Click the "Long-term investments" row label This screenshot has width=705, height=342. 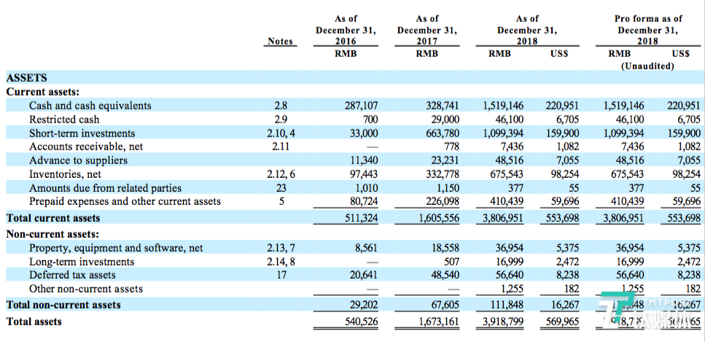[x=82, y=262]
